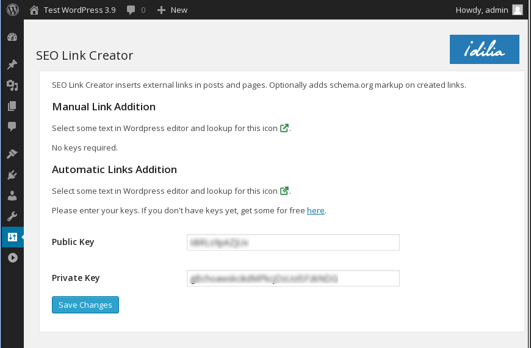Screen dimensions: 531x348
Task: Click the WordPress logo in admin bar
Action: tap(13, 10)
